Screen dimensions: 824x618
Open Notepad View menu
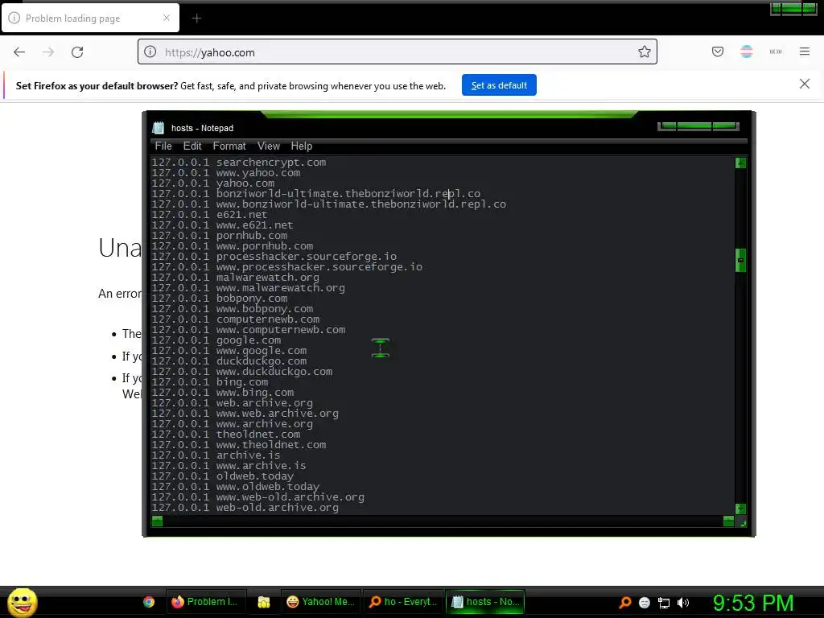[269, 146]
